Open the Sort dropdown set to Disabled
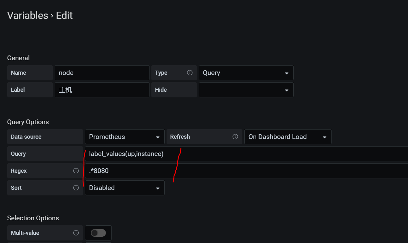408x243 pixels. coord(125,188)
